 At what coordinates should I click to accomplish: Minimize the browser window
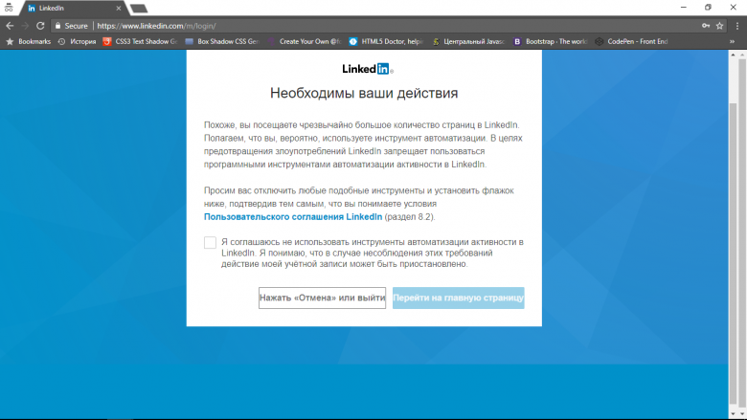click(684, 7)
